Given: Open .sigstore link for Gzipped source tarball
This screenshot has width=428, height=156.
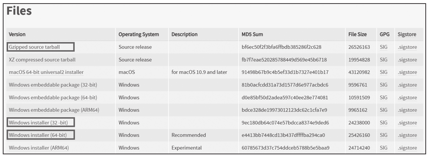Looking at the screenshot, I should (407, 47).
